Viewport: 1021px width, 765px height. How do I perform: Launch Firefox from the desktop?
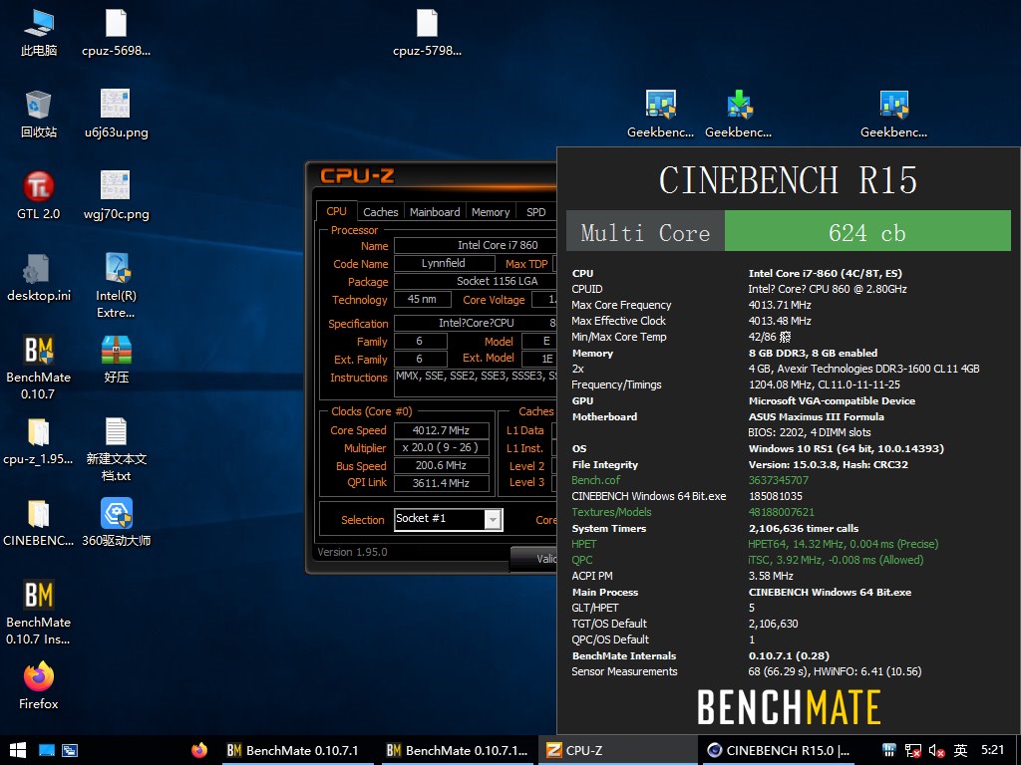point(39,685)
